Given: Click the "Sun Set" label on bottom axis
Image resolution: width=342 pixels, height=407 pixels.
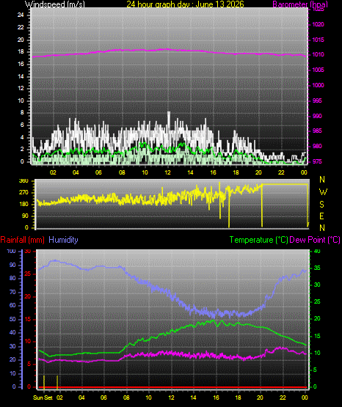Looking at the screenshot, I should [x=43, y=397].
